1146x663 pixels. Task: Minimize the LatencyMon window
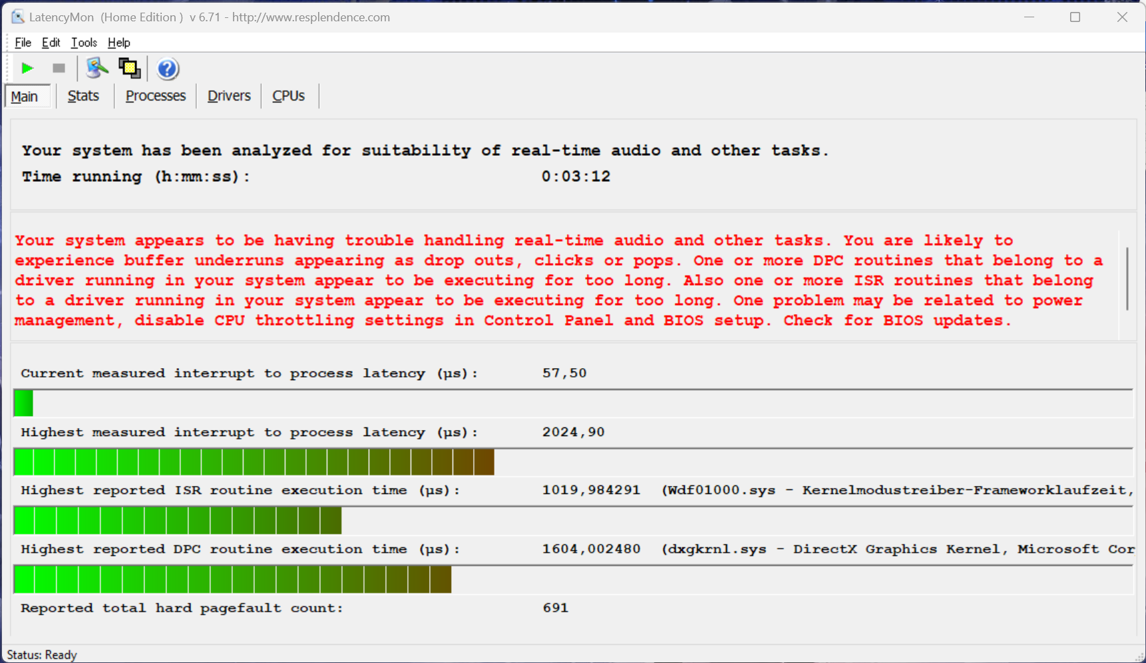click(1029, 17)
